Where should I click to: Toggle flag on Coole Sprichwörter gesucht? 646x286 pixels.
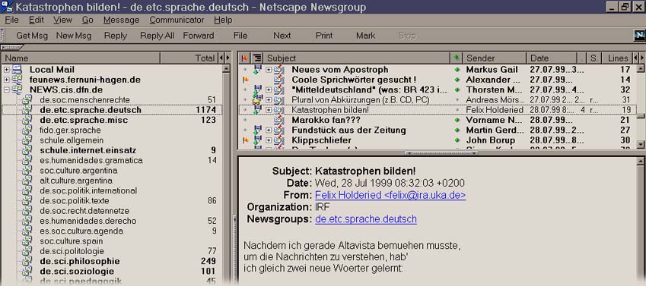pos(245,80)
